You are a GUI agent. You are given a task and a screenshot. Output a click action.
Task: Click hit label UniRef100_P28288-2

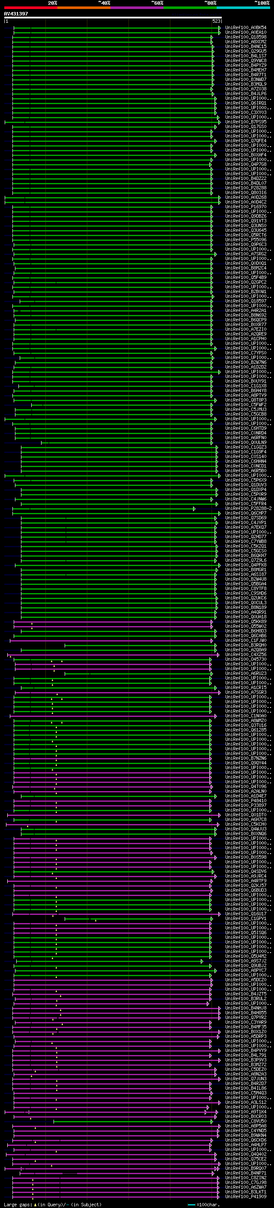coord(248,508)
